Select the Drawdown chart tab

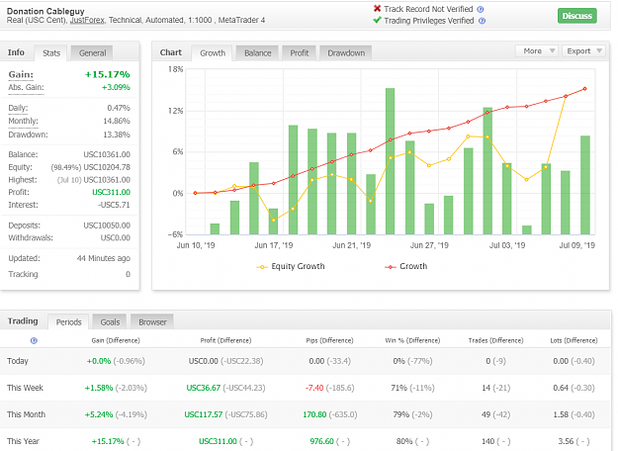click(x=346, y=53)
